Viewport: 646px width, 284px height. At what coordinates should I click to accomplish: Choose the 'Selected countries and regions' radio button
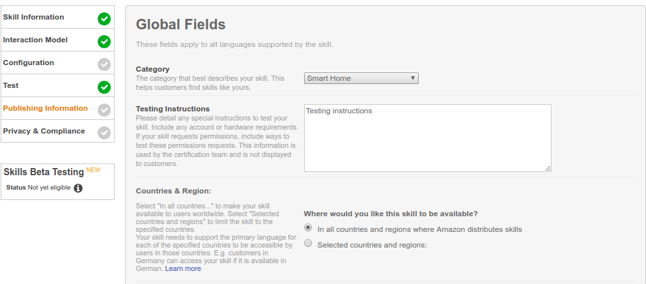click(x=309, y=244)
